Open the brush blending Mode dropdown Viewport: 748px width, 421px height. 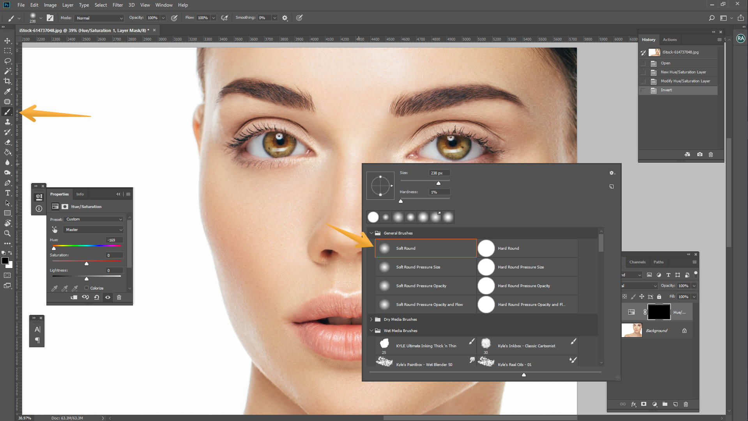[x=99, y=18]
